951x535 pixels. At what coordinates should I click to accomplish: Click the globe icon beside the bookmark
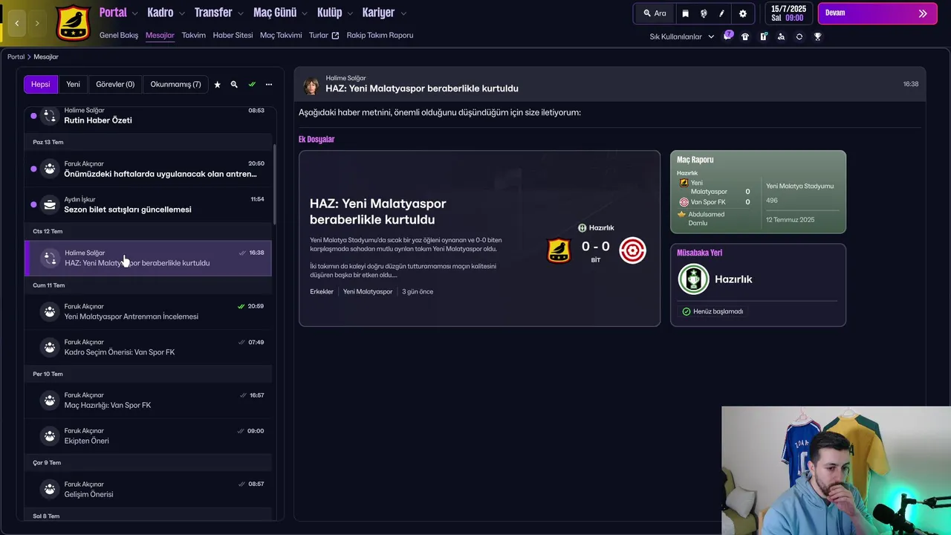[704, 13]
